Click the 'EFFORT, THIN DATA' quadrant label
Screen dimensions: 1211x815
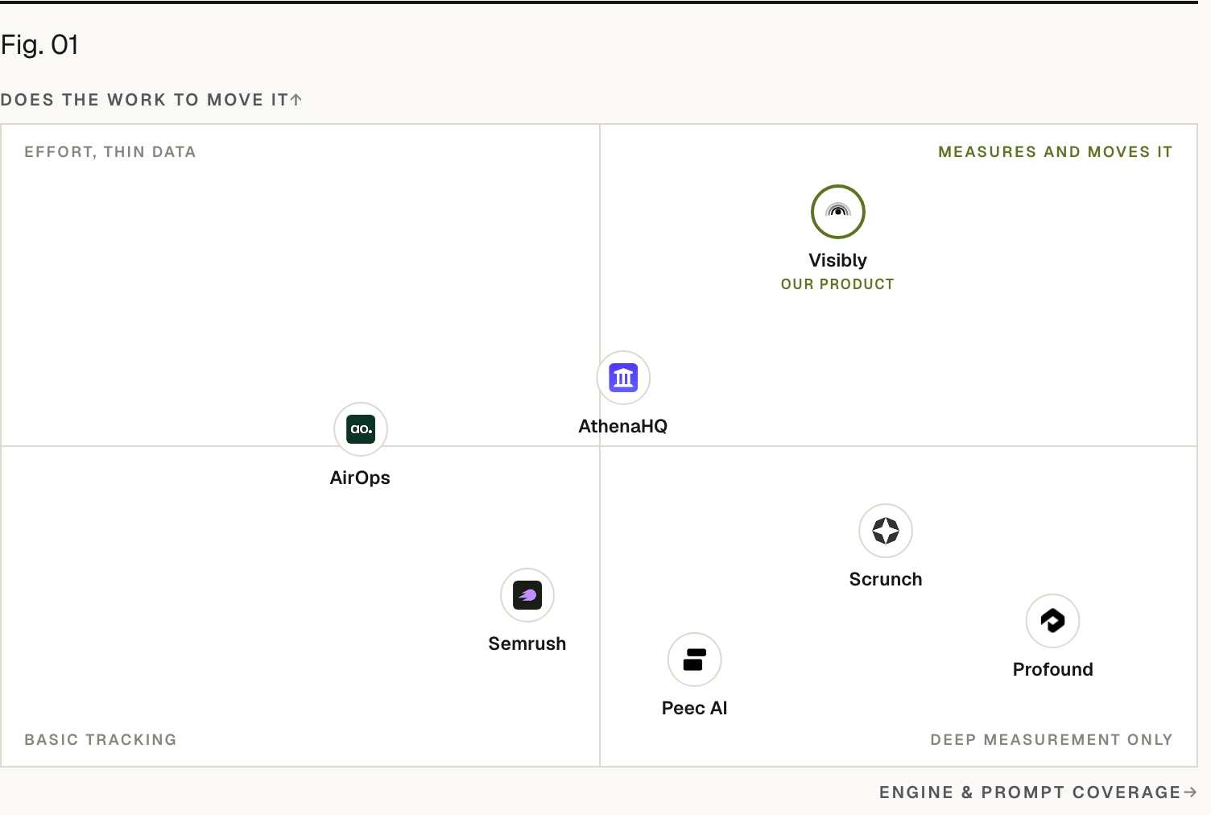point(110,152)
